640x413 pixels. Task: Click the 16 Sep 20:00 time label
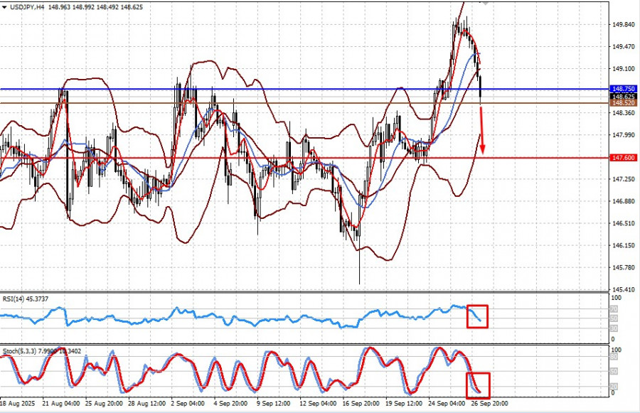(361, 404)
